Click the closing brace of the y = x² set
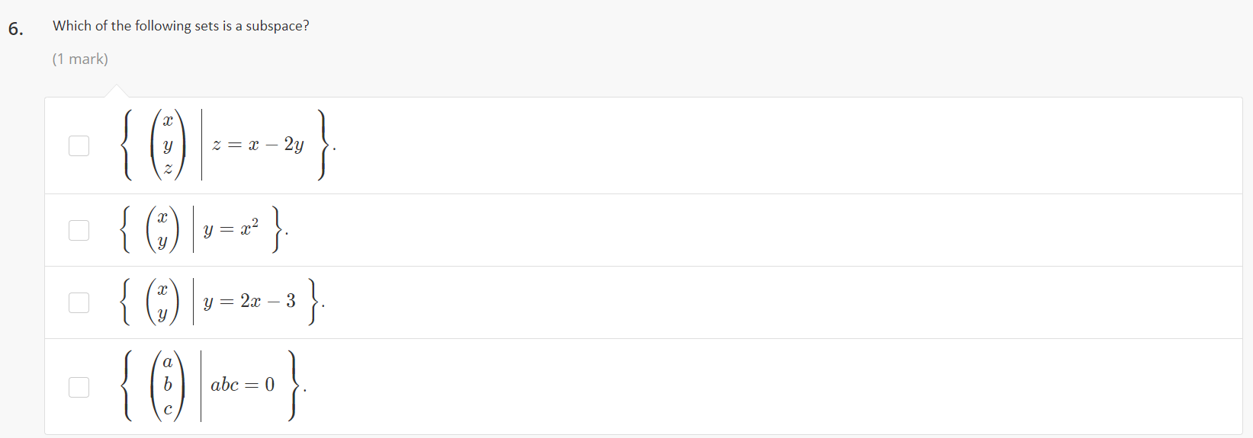This screenshot has width=1253, height=438. pos(278,230)
